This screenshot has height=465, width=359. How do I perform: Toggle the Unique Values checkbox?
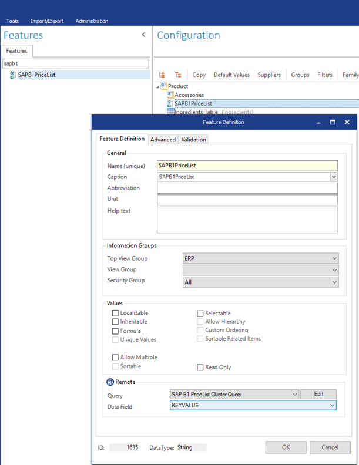pyautogui.click(x=115, y=339)
